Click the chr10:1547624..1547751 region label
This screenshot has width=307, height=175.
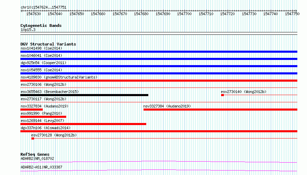point(43,7)
